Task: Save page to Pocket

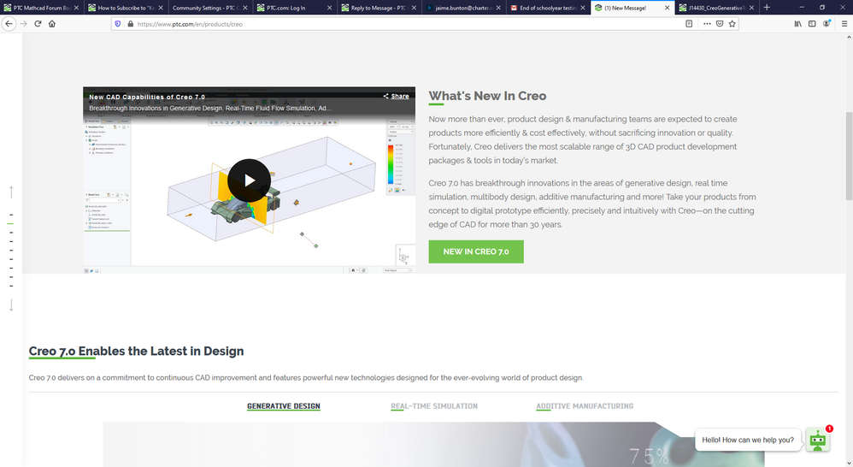Action: (x=719, y=24)
